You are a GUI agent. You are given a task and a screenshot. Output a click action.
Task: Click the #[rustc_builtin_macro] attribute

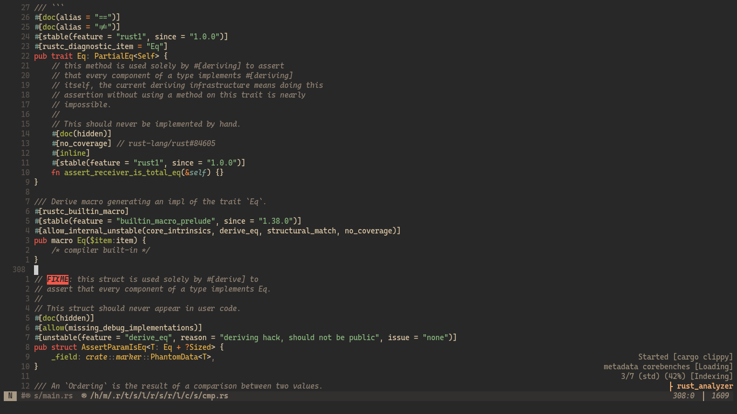[x=81, y=211]
